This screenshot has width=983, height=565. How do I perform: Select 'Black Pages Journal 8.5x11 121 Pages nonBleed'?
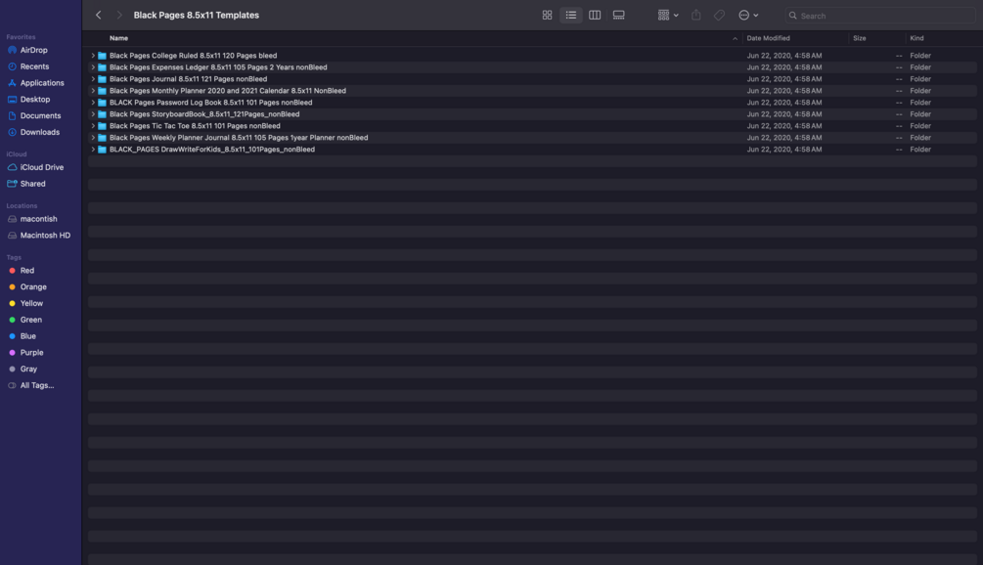pyautogui.click(x=188, y=79)
